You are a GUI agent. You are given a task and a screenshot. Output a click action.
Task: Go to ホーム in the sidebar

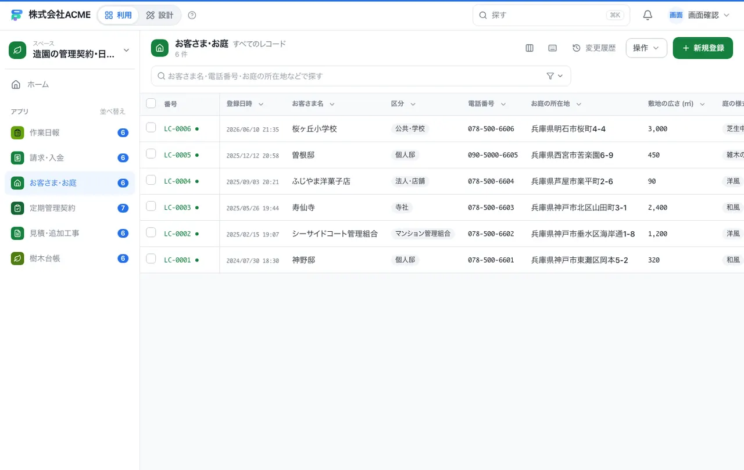pos(70,85)
